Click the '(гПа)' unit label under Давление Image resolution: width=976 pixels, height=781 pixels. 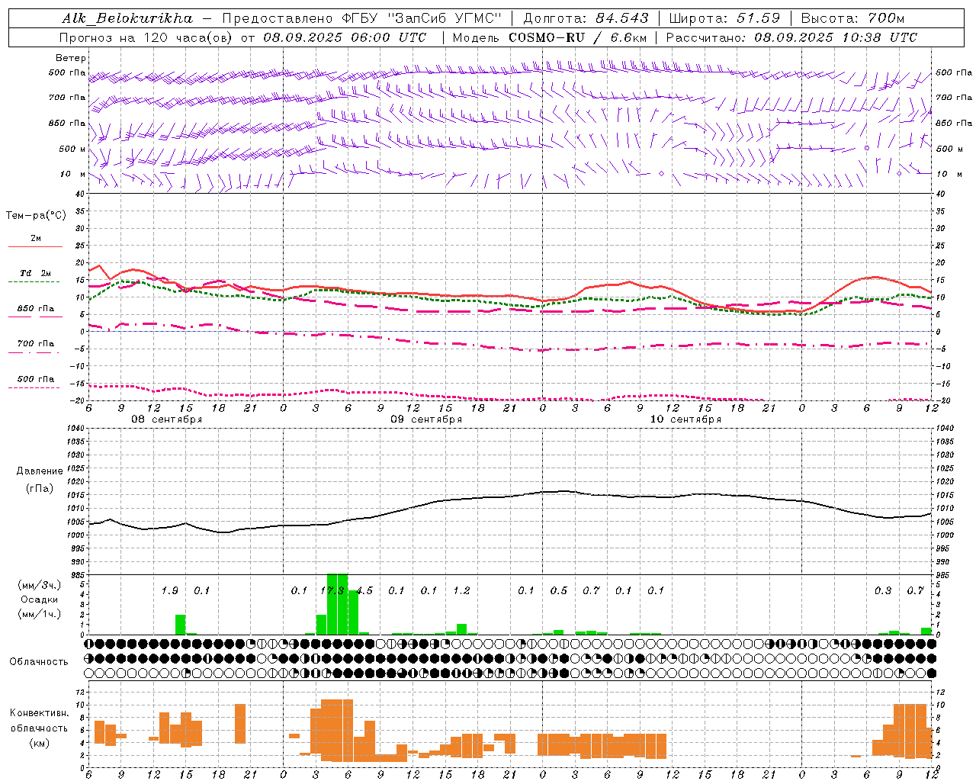[40, 489]
